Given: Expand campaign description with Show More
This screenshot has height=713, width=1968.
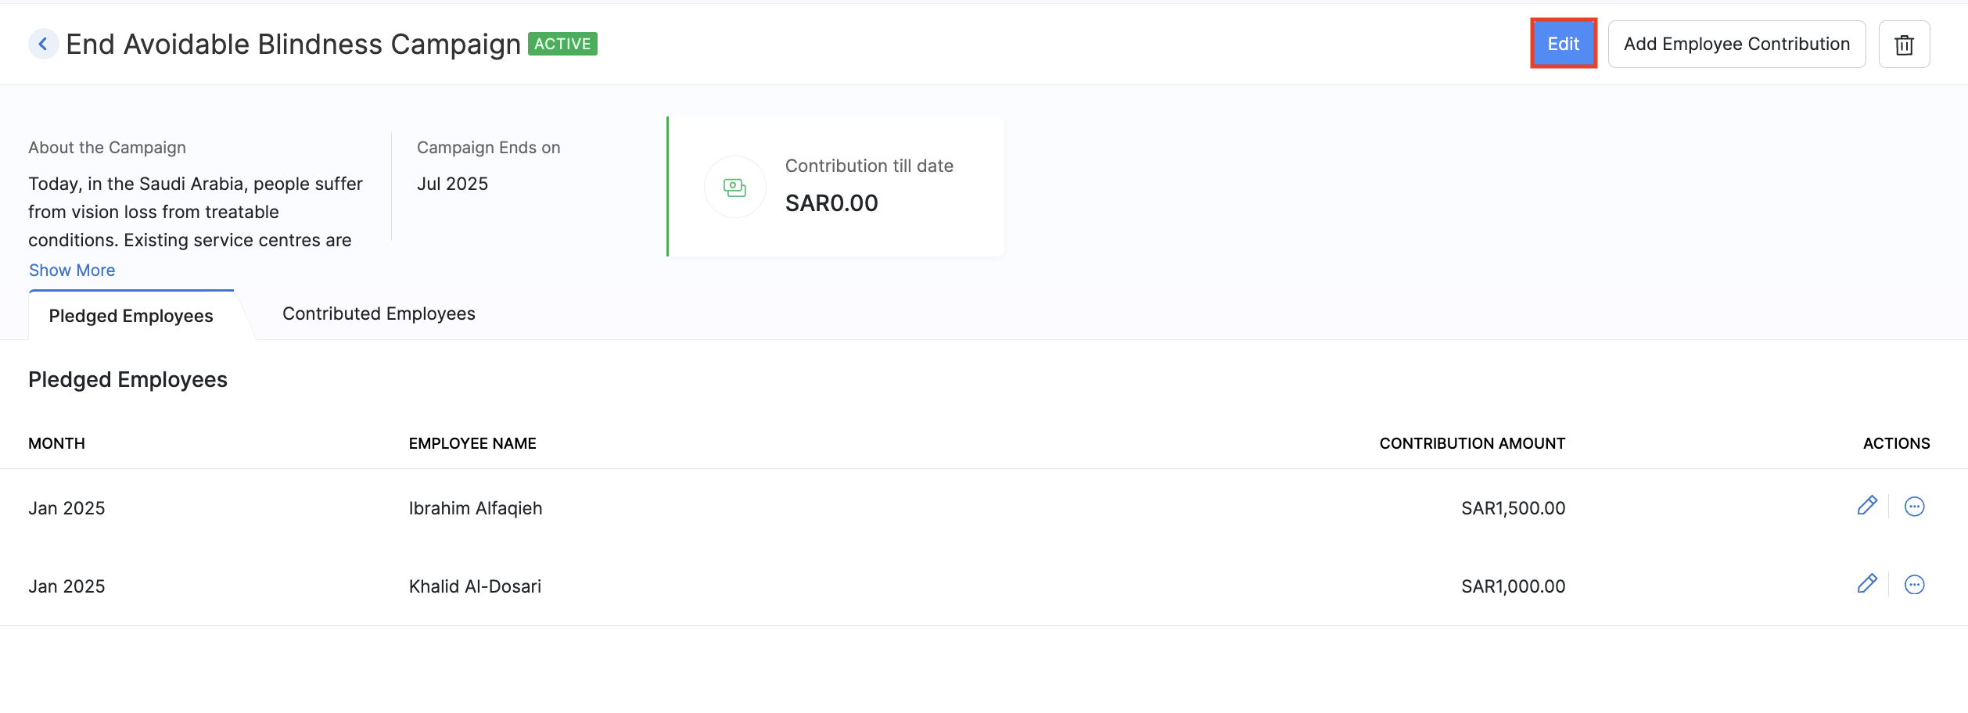Looking at the screenshot, I should pyautogui.click(x=72, y=271).
